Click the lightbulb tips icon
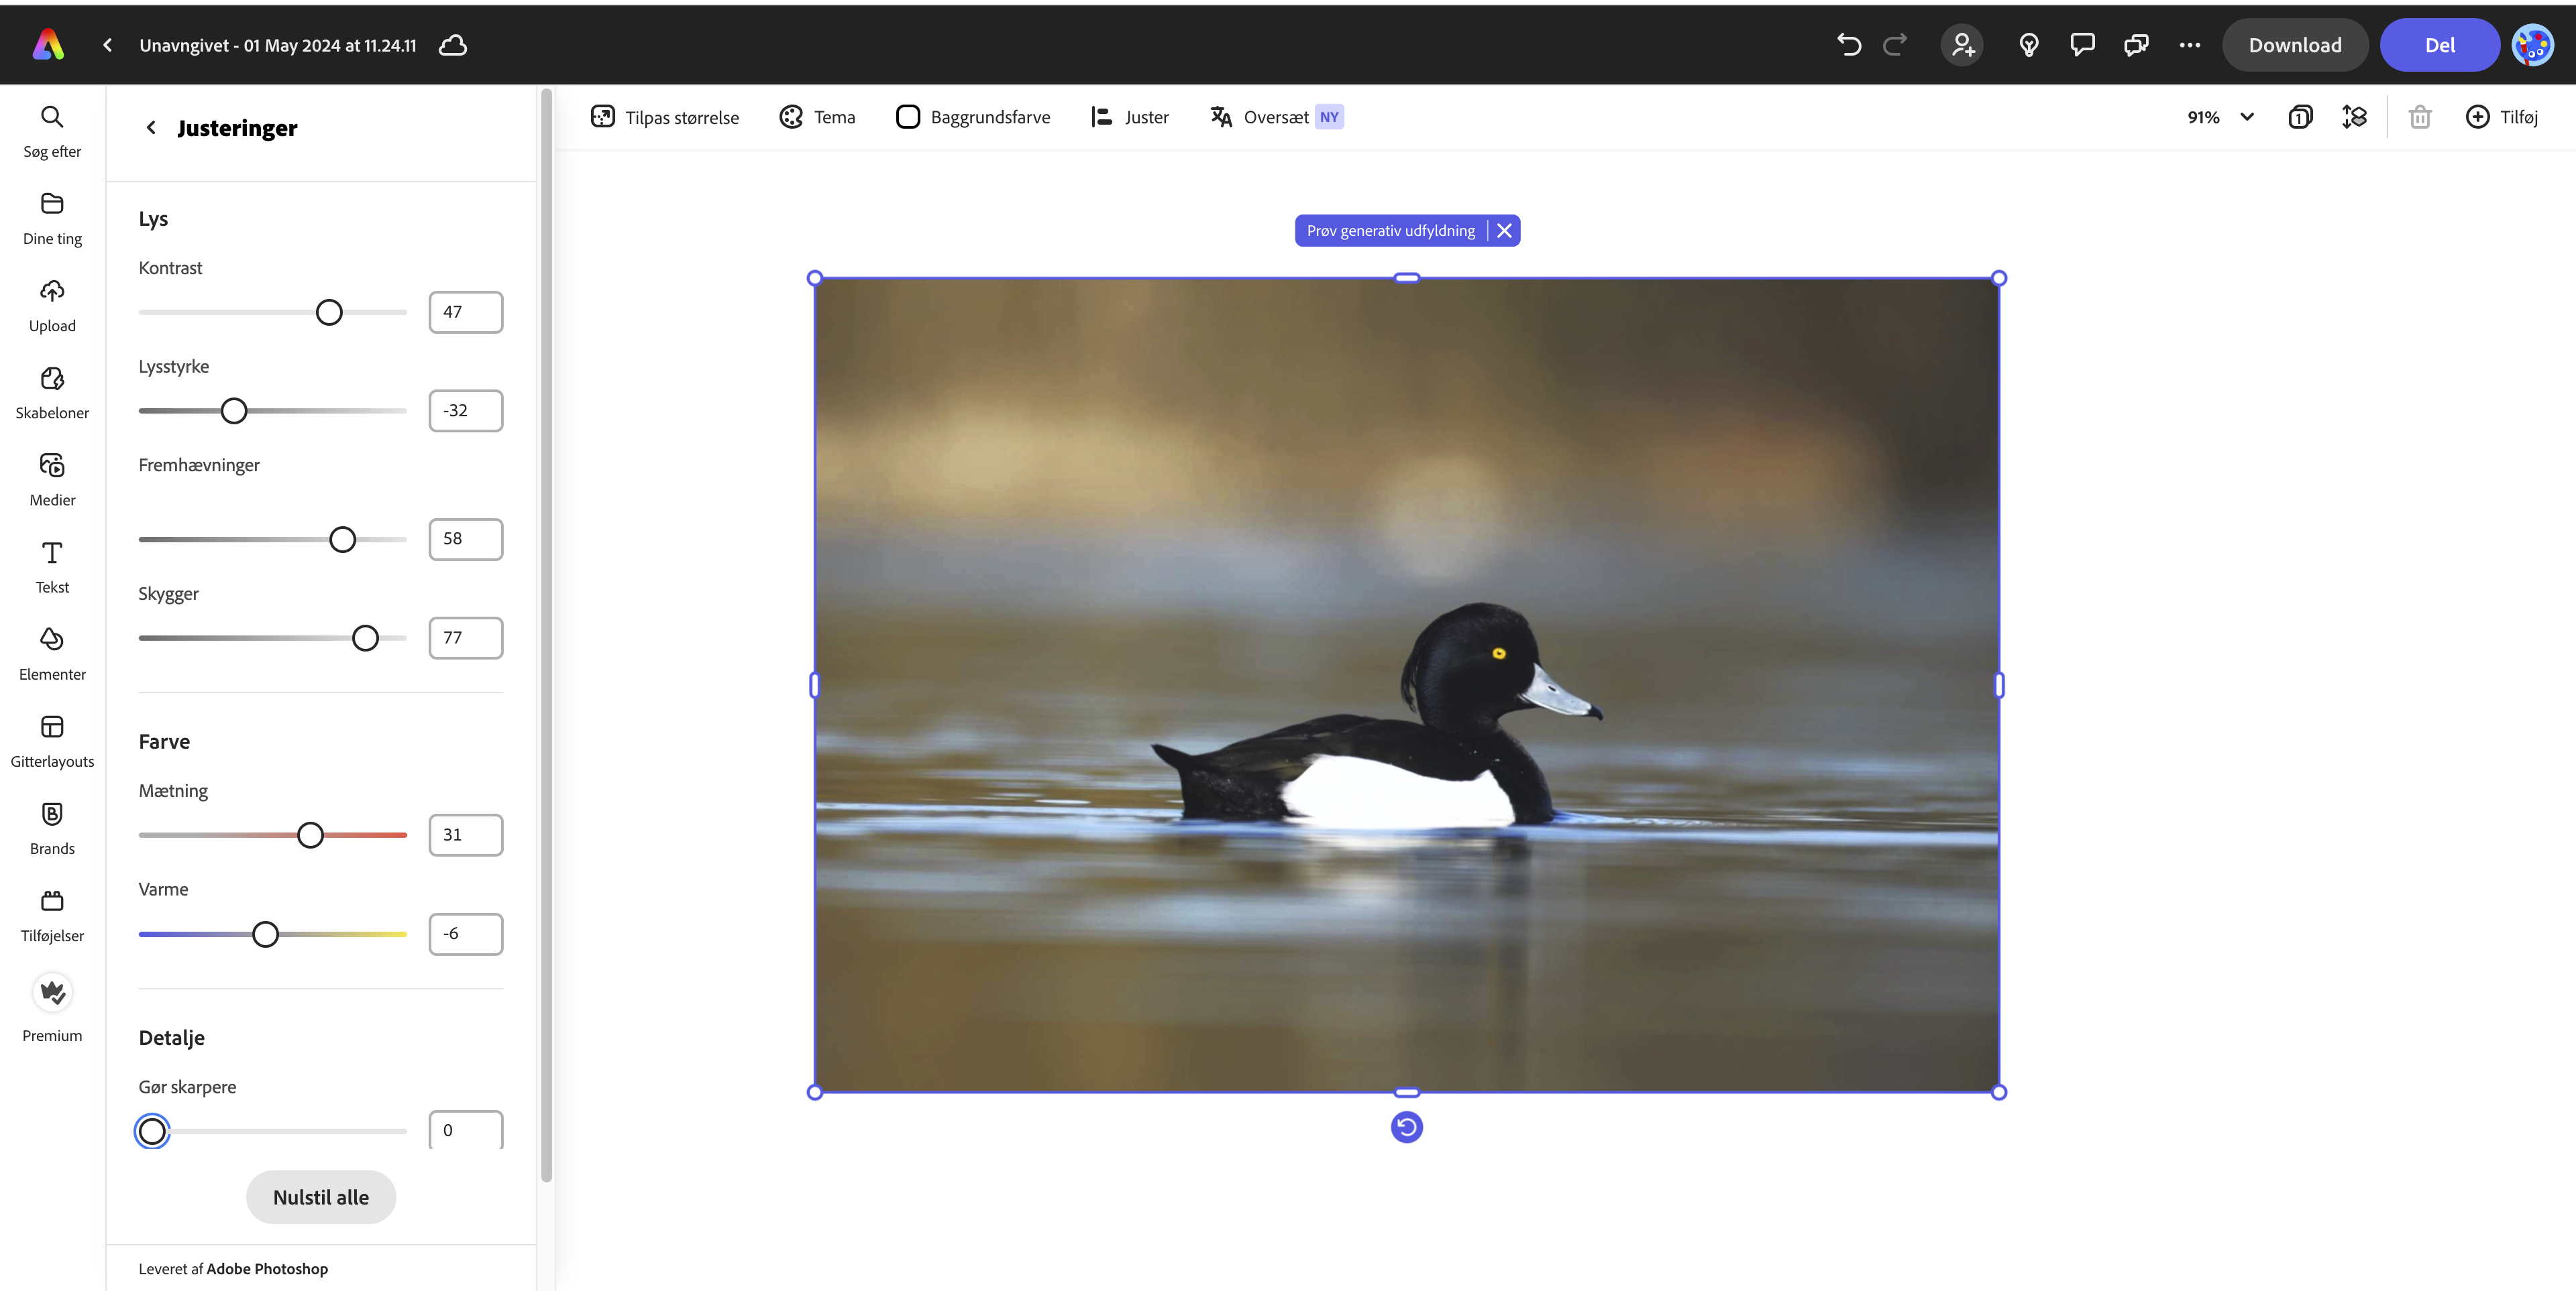 coord(2028,45)
